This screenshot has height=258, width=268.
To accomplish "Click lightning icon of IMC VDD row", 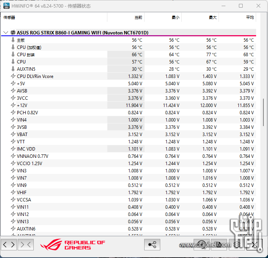I will 13,149.
